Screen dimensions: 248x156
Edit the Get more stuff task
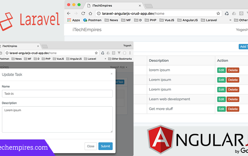click(x=222, y=109)
